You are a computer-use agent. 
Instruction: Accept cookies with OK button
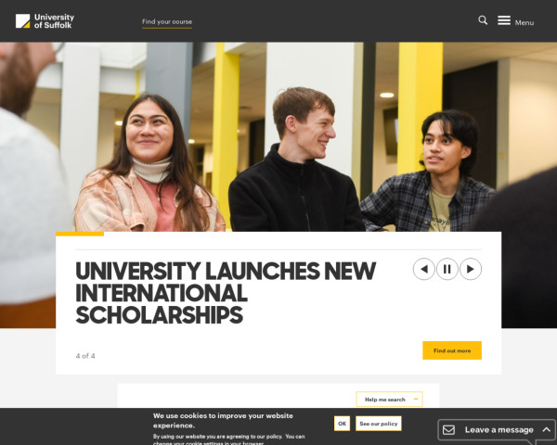342,424
